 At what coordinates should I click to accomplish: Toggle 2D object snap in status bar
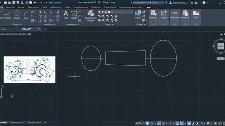(182, 123)
